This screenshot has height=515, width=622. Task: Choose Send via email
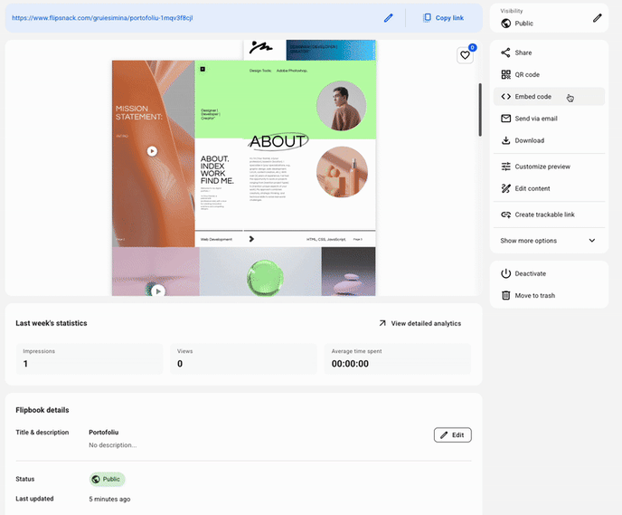[x=535, y=119]
